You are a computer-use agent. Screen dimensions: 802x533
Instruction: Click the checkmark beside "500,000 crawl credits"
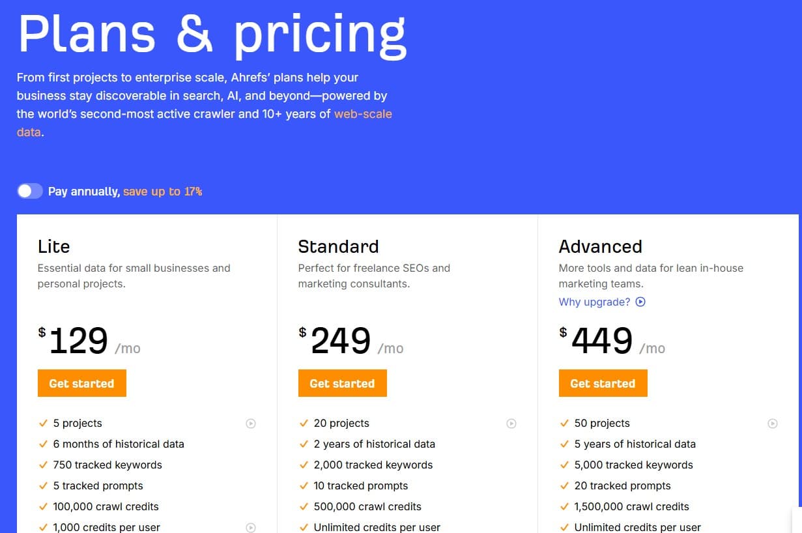(x=304, y=506)
